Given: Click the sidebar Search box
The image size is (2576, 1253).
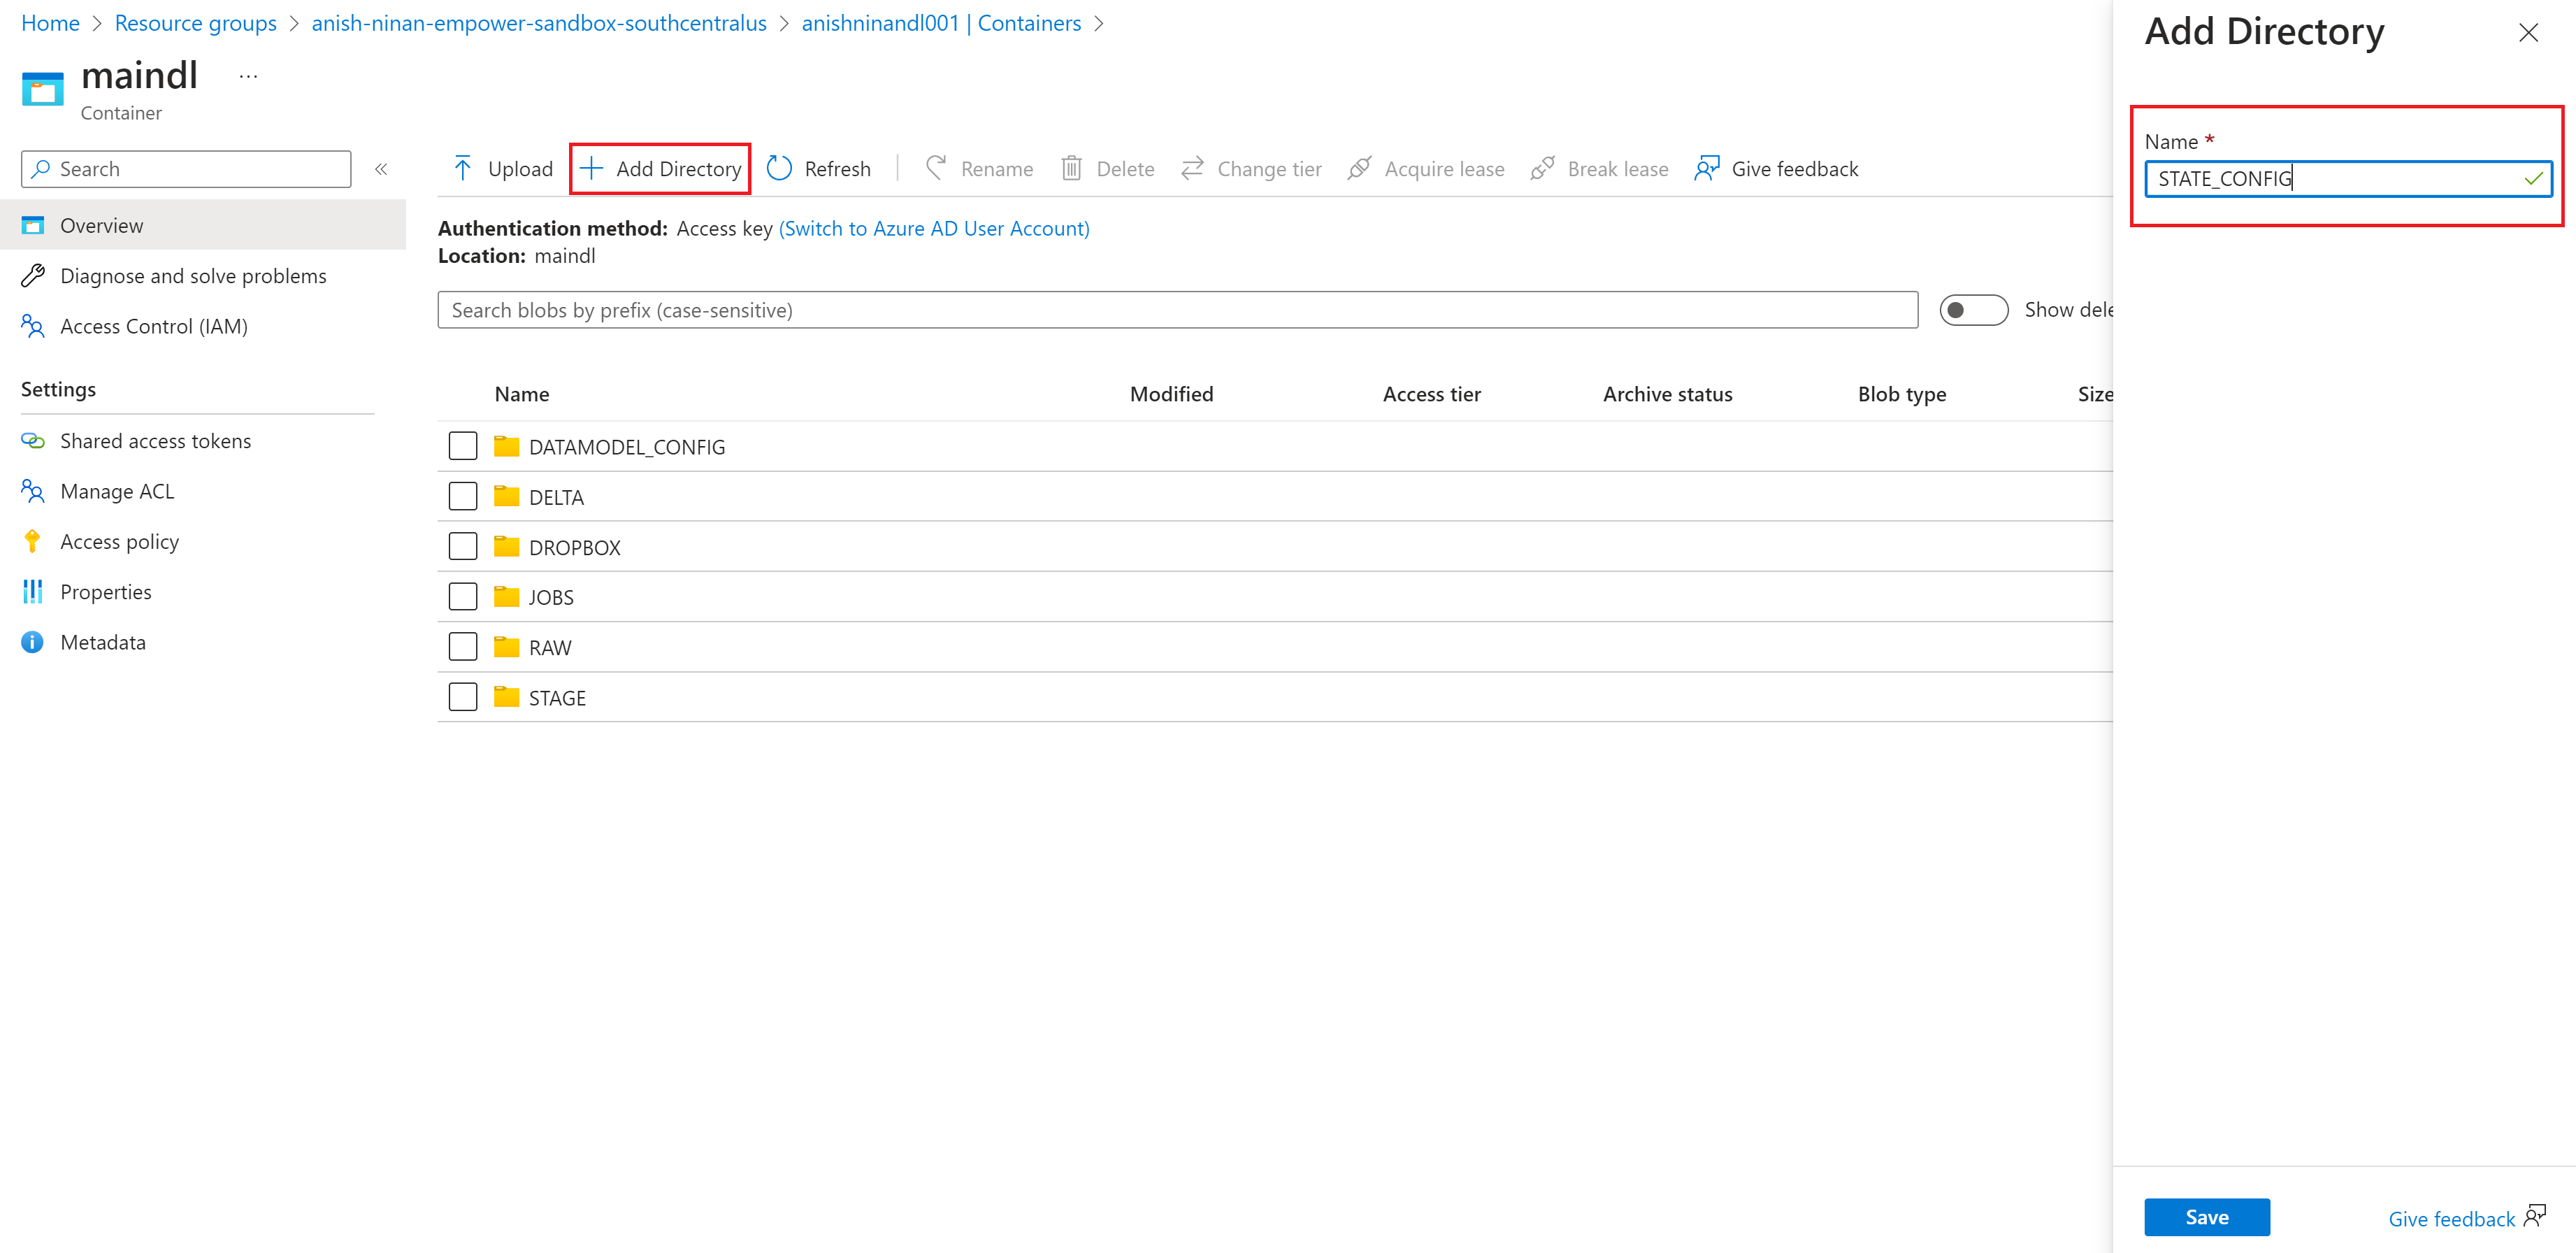Looking at the screenshot, I should pos(186,169).
